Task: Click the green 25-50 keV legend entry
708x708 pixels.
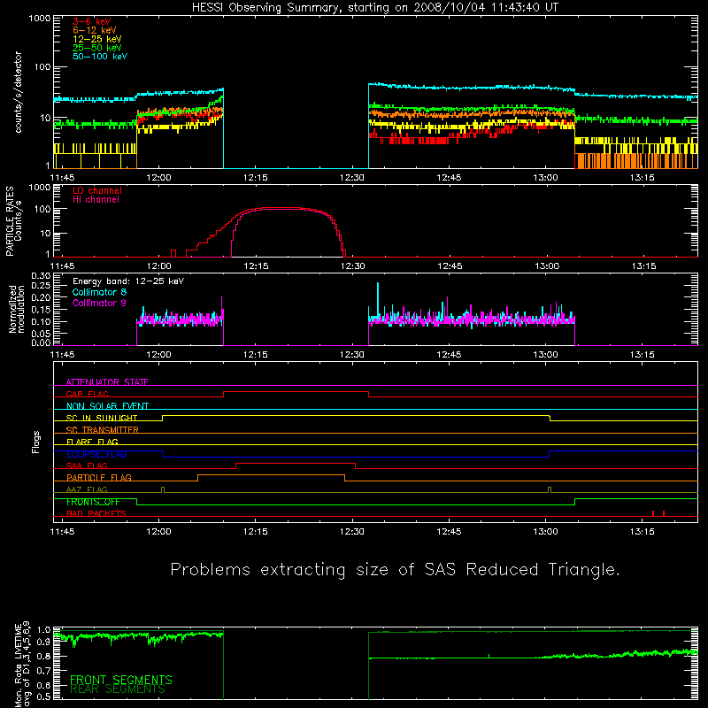Action: (97, 48)
